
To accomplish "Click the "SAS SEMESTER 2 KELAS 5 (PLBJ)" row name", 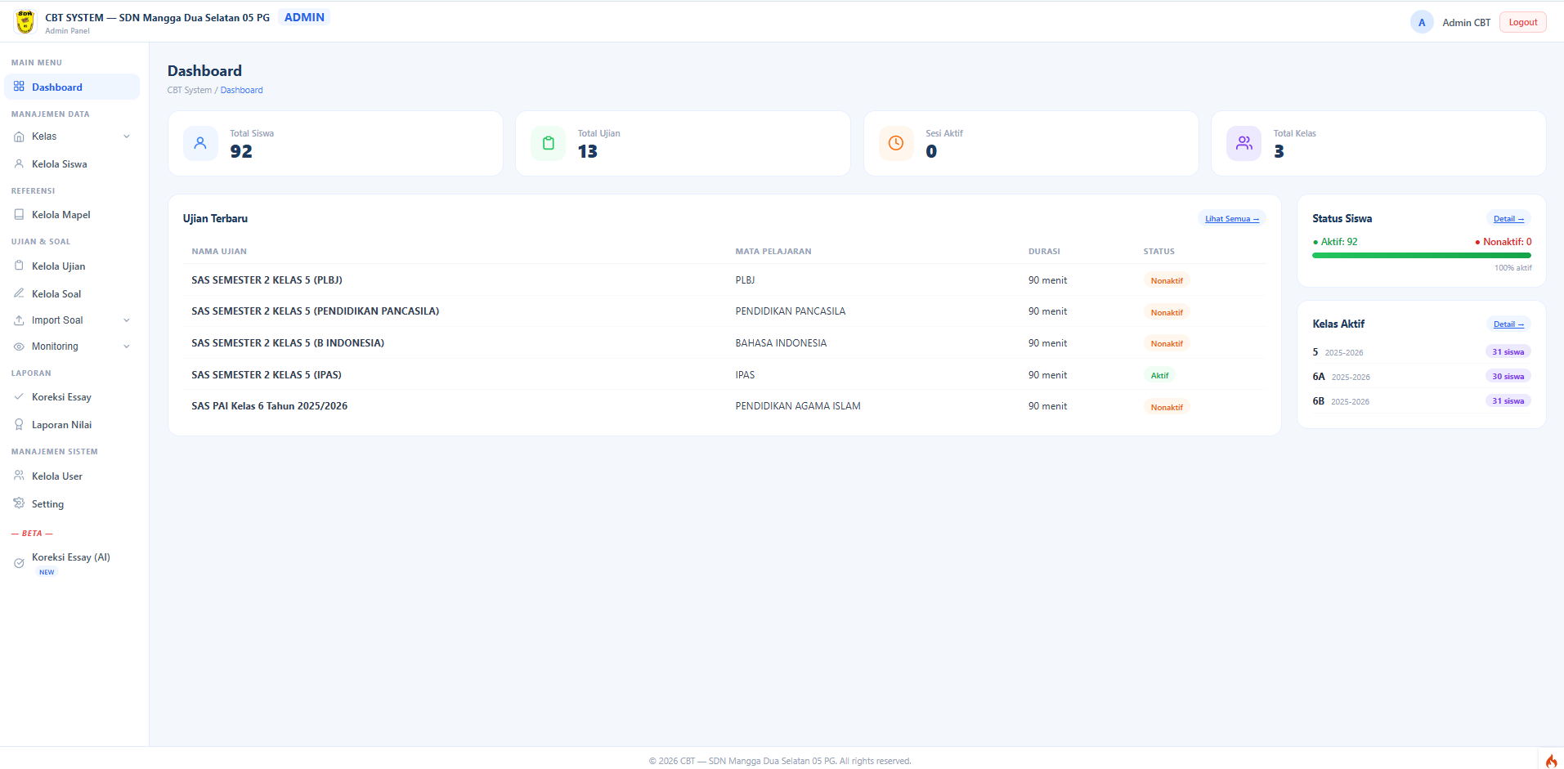I will coord(267,279).
